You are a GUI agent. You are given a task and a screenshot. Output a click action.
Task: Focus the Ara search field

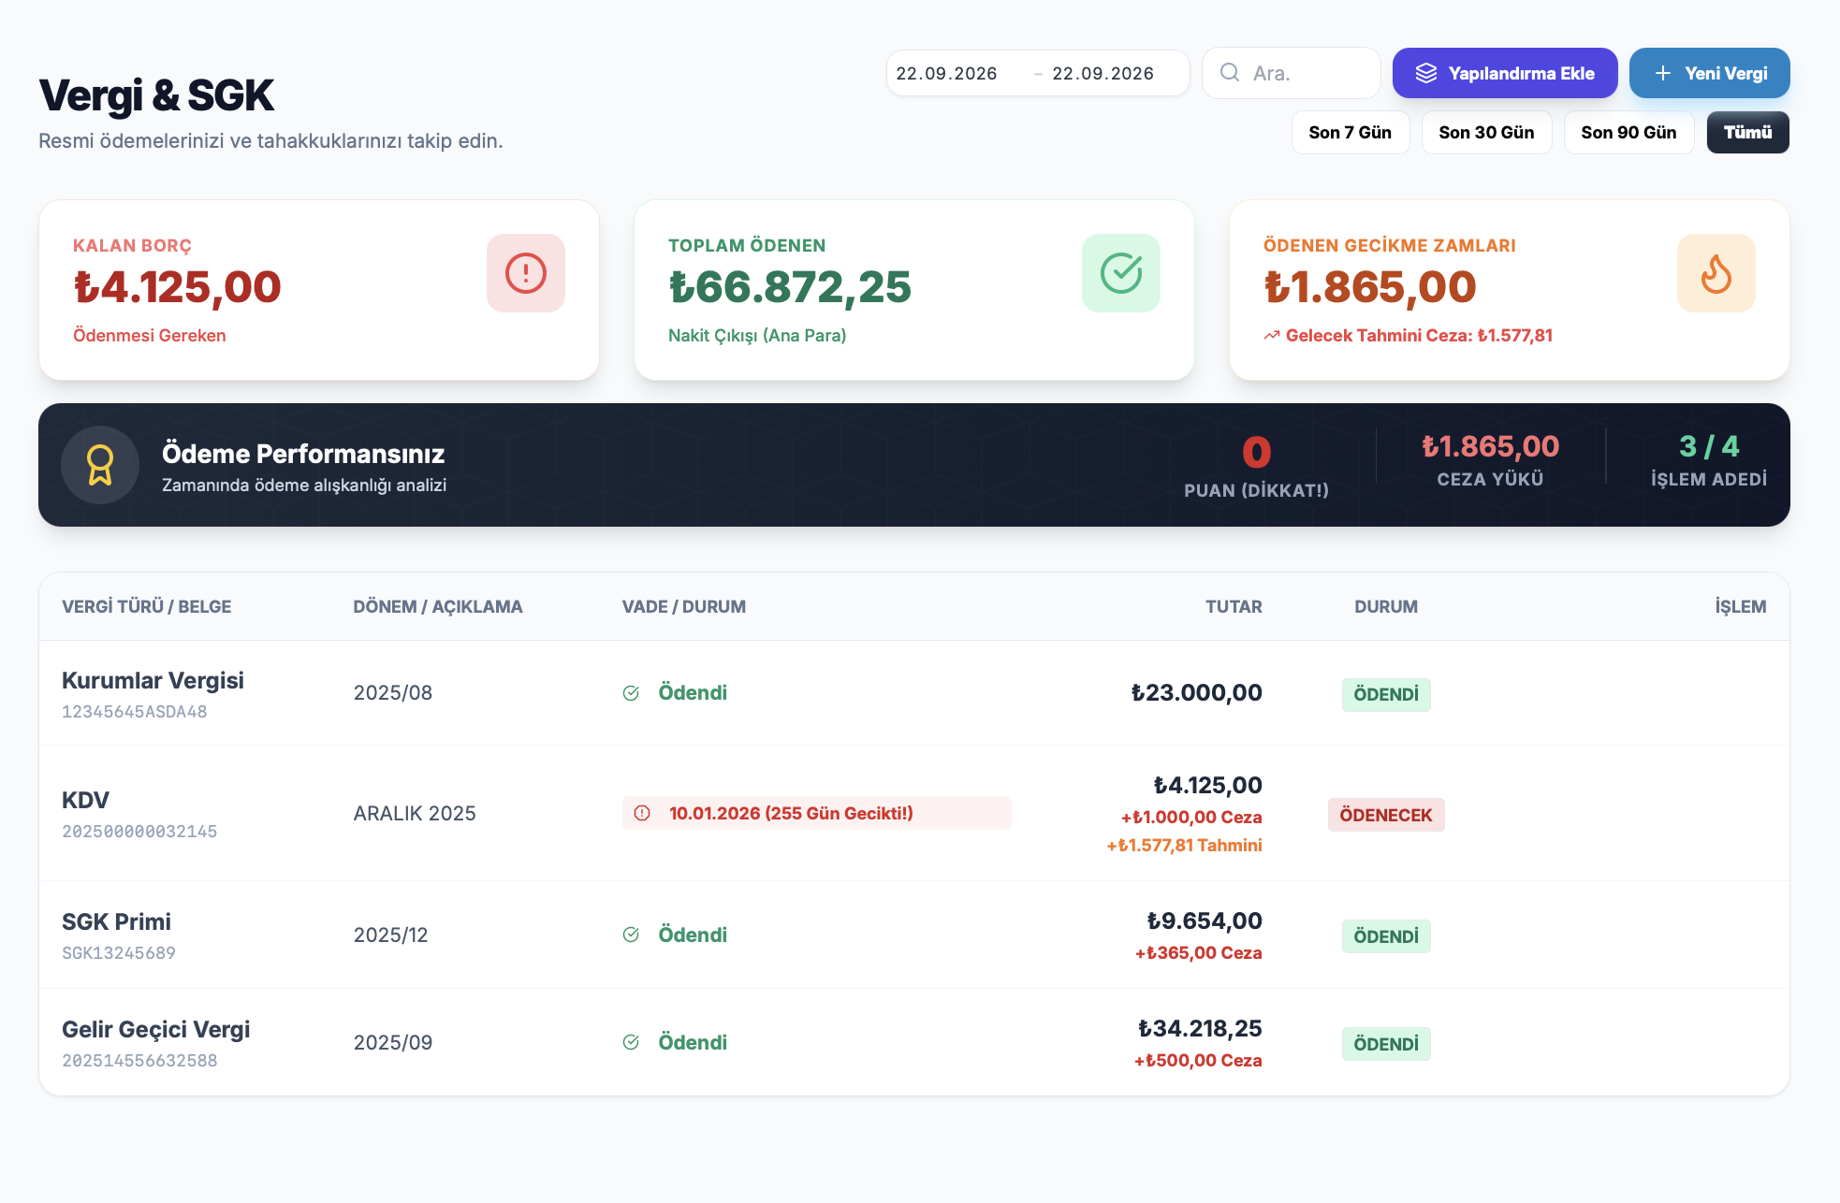click(1292, 73)
